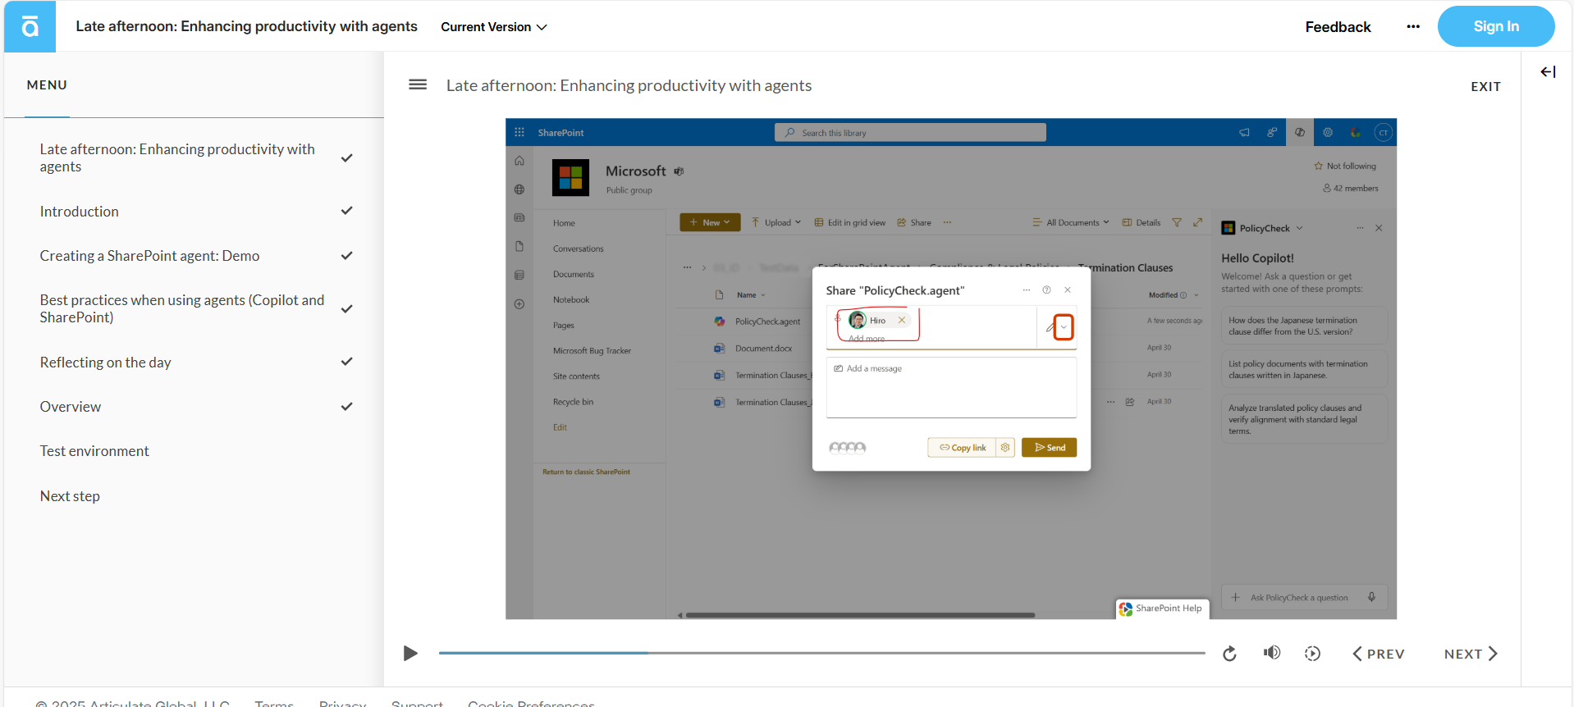Image resolution: width=1574 pixels, height=707 pixels.
Task: Close the Share PolicyCheck.agent dialog
Action: pyautogui.click(x=1068, y=290)
